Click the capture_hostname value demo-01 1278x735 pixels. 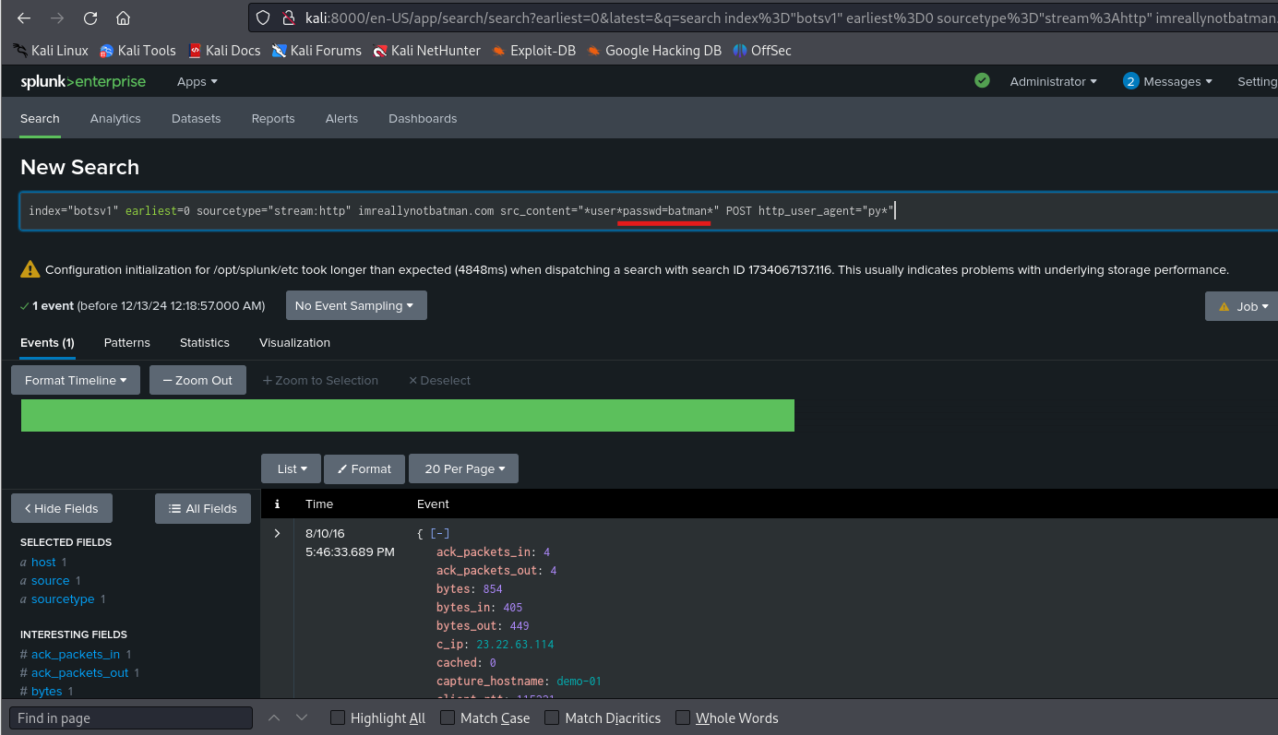(x=579, y=681)
